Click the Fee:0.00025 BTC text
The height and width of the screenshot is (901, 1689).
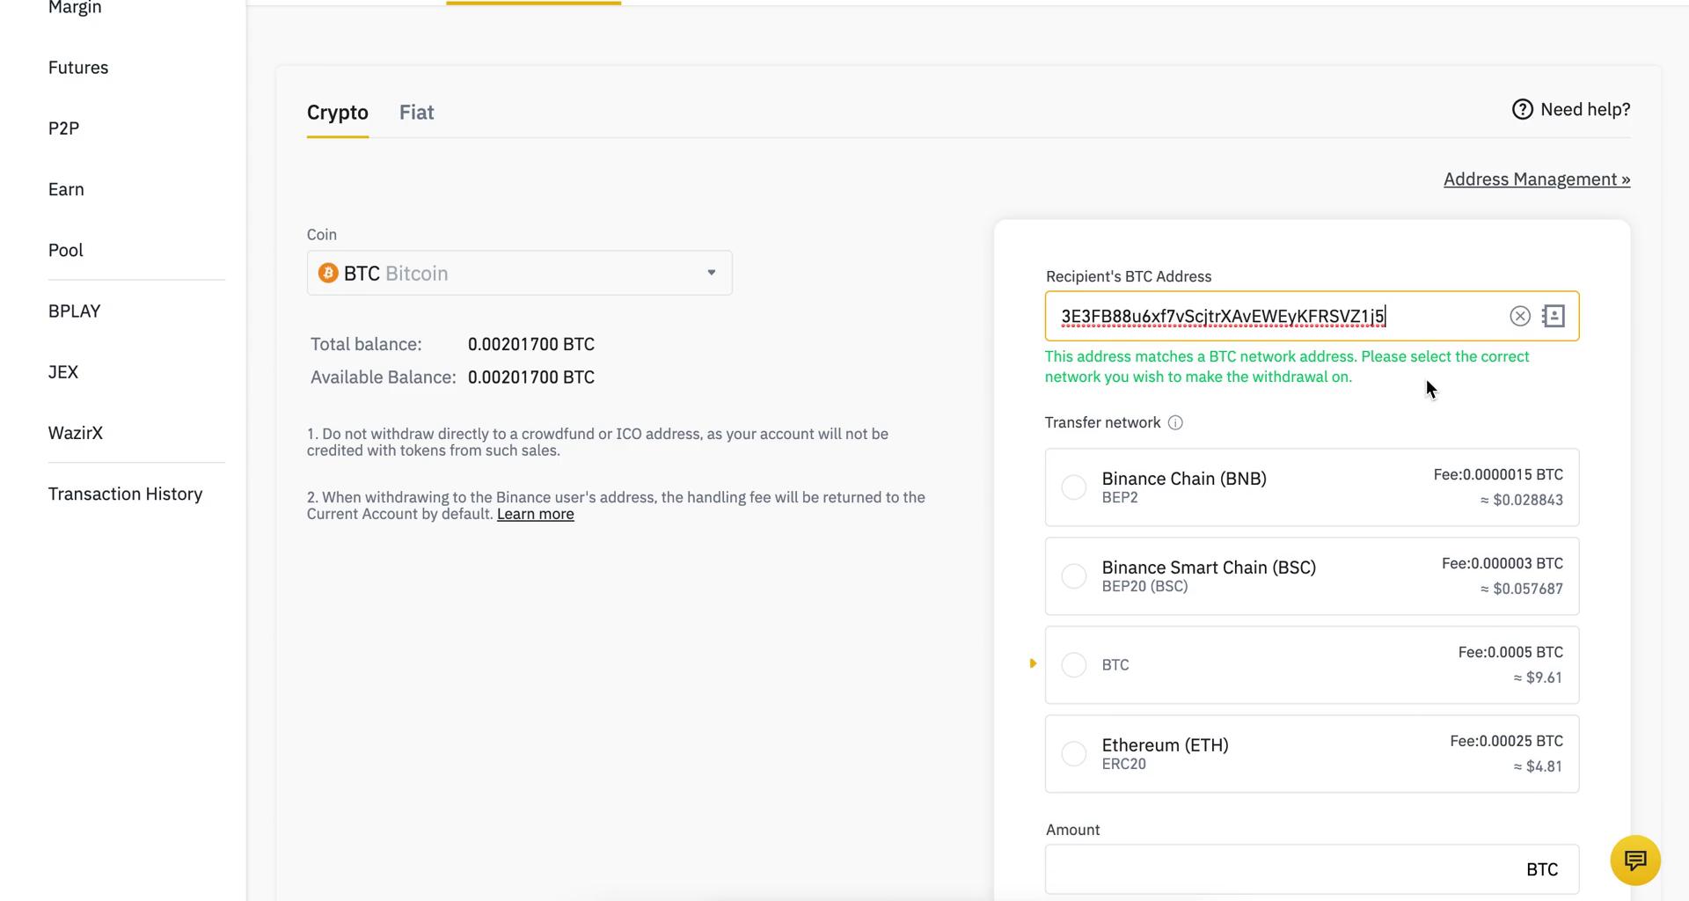1506,741
